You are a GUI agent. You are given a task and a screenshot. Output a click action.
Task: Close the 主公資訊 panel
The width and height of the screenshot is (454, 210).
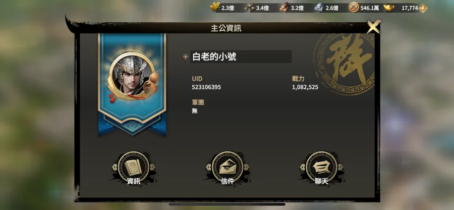(373, 27)
